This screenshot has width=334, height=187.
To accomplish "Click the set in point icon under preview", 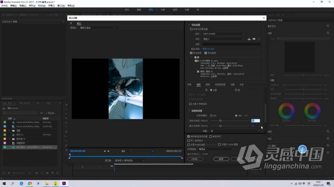I will click(105, 151).
